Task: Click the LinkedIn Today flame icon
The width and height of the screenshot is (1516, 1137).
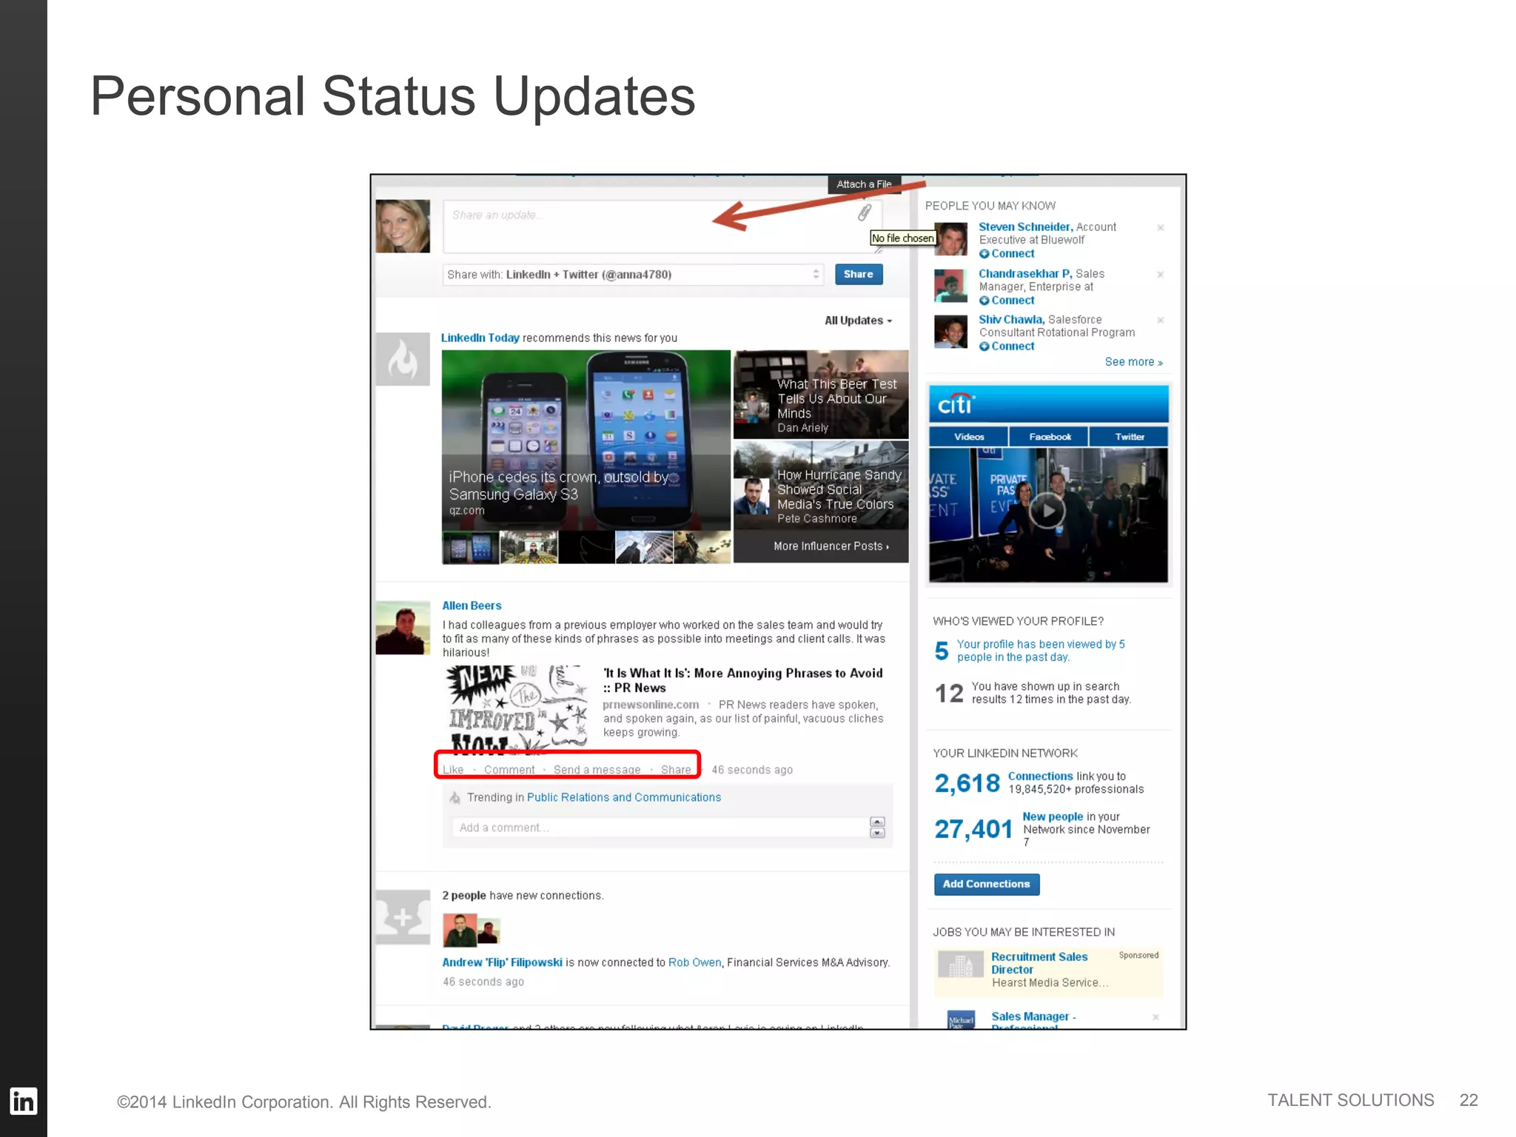Action: pyautogui.click(x=403, y=360)
